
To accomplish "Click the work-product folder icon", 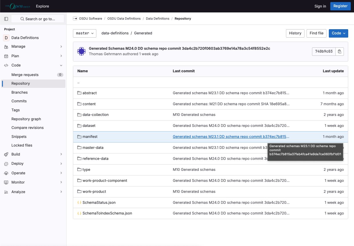I will pyautogui.click(x=79, y=191).
